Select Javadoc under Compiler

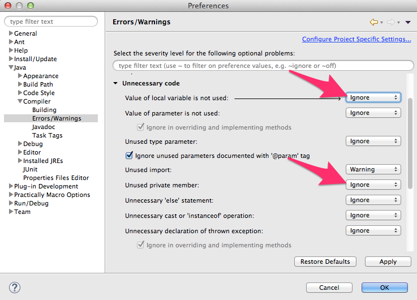(43, 127)
